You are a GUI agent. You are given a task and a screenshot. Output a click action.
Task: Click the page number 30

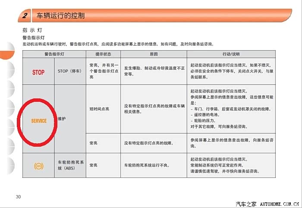tap(18, 197)
